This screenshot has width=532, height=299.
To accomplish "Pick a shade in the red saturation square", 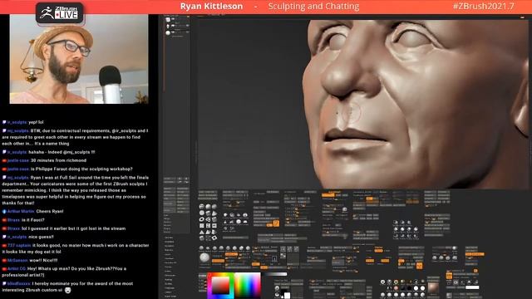I will 220,286.
